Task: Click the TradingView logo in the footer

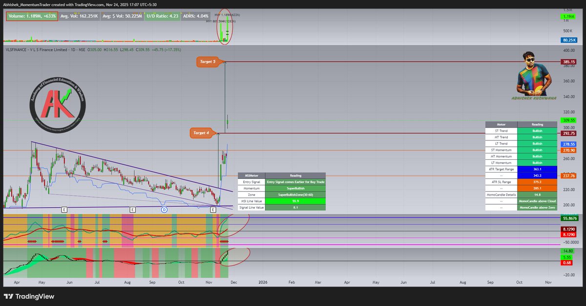Action: pyautogui.click(x=29, y=296)
